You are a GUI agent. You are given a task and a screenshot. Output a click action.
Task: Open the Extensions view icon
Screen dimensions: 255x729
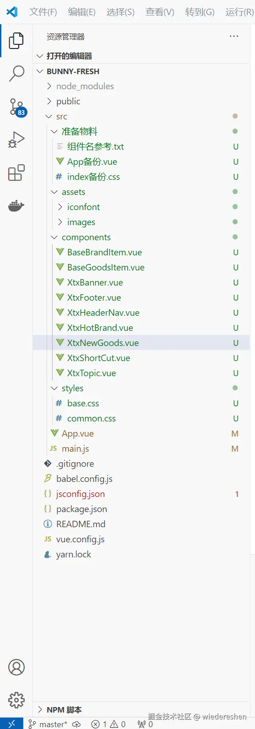click(16, 173)
